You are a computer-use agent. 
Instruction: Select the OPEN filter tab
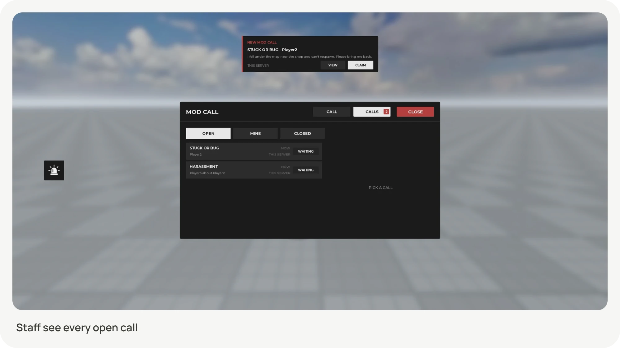click(208, 133)
